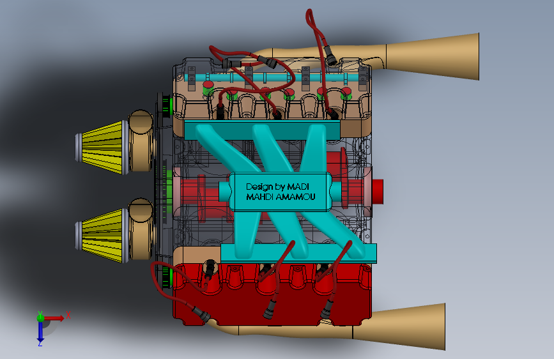Click the "Design by MADI" text on the manifold

point(277,187)
